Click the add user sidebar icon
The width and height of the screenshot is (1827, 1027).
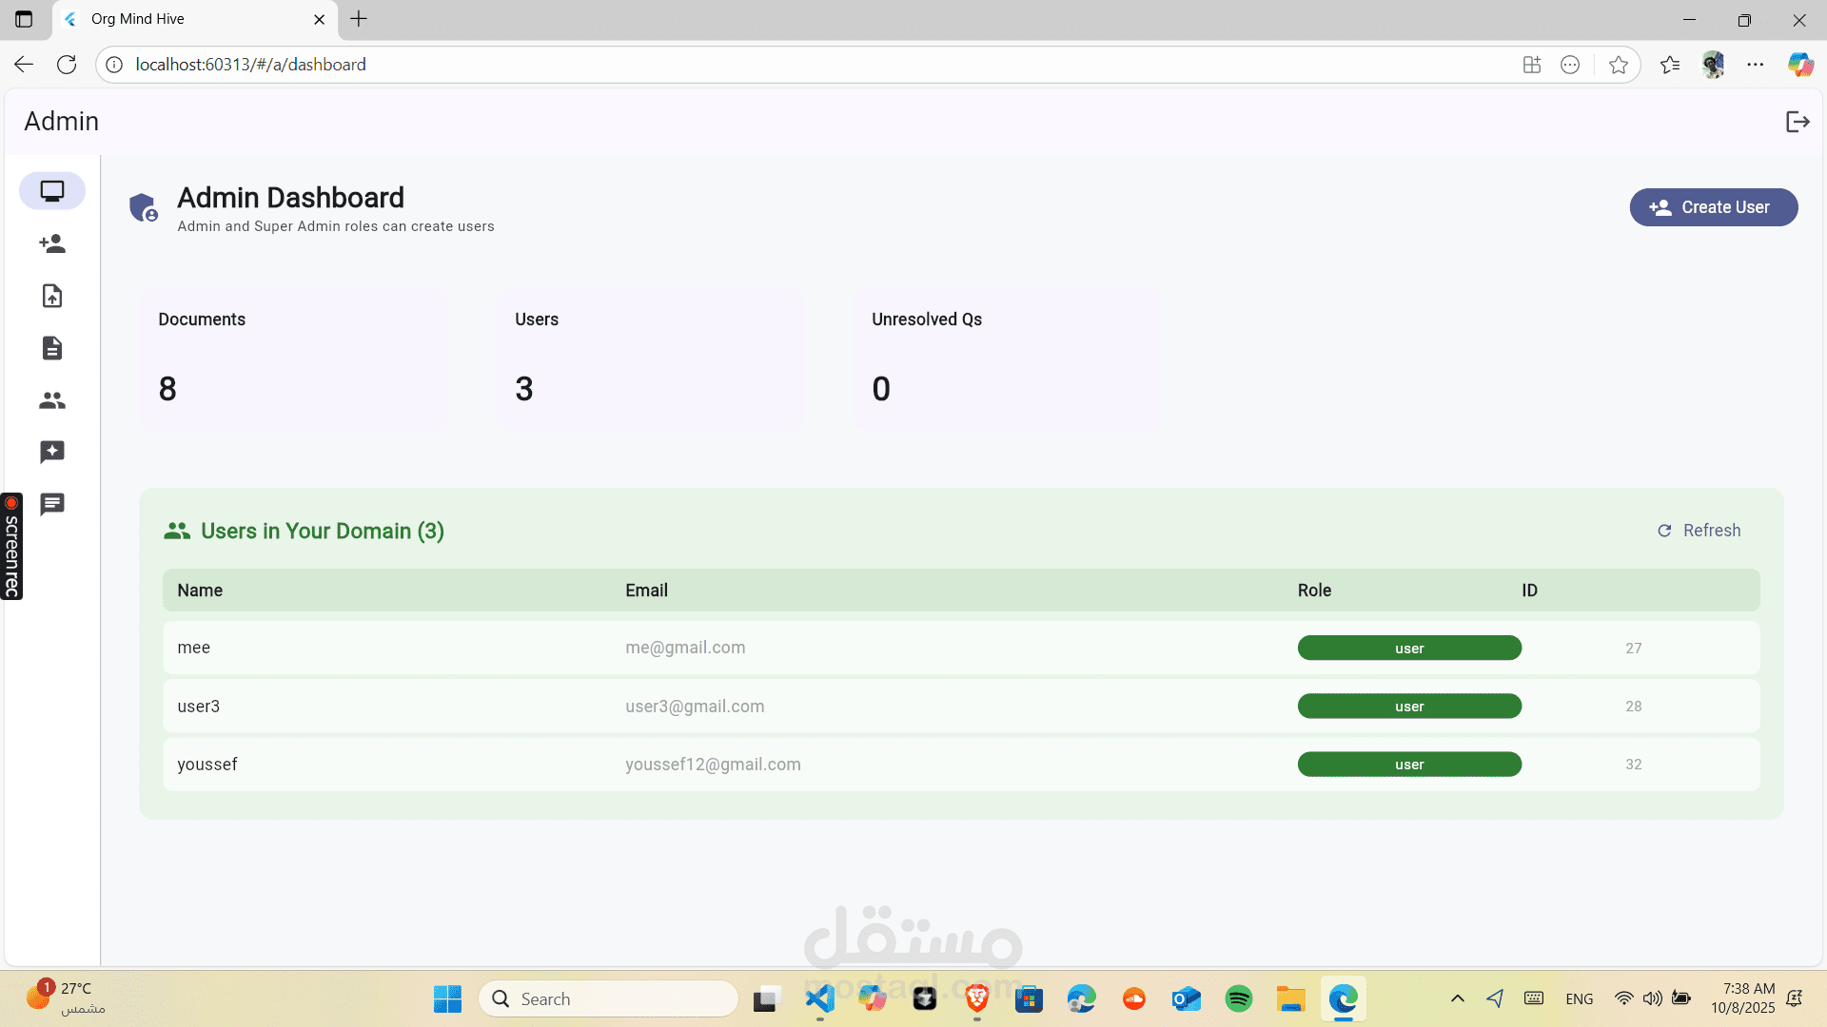(x=52, y=243)
